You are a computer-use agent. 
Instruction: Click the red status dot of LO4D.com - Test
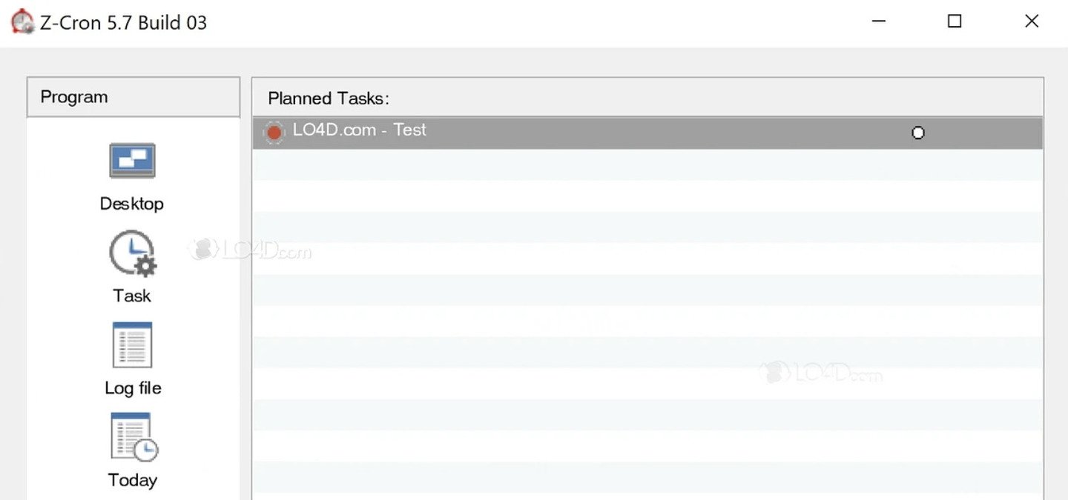pos(274,133)
